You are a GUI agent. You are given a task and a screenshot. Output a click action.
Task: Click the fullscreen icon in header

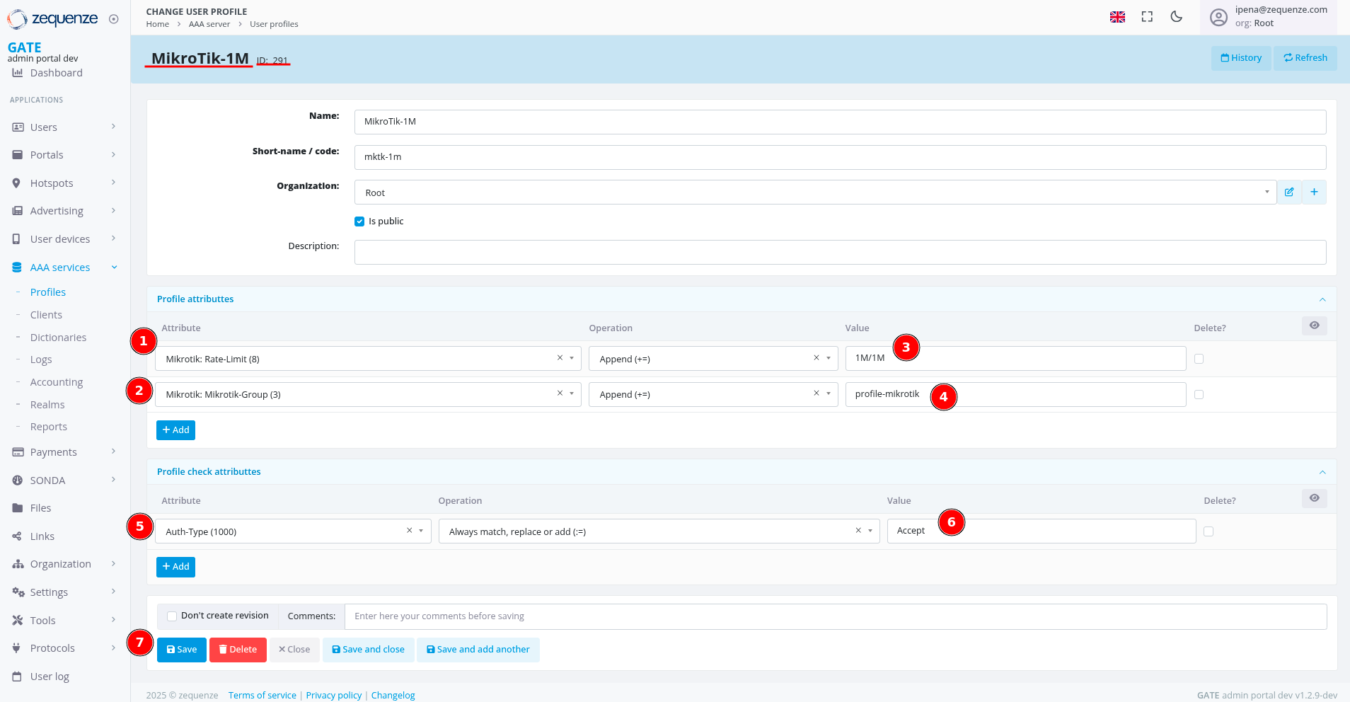click(1147, 17)
